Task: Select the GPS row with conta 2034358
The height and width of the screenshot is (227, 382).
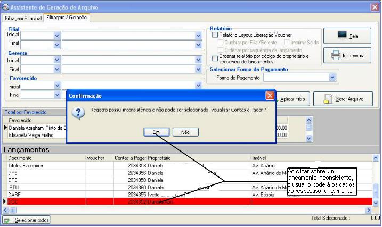Action: click(190, 180)
